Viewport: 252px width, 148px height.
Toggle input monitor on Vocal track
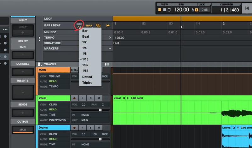click(83, 98)
